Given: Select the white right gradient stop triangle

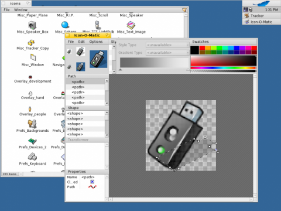Looking at the screenshot, I should coord(188,70).
